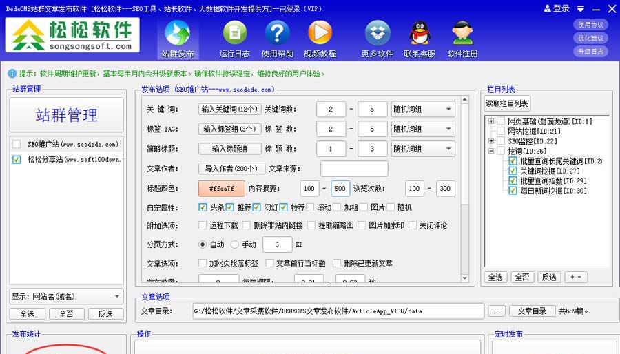620x354 pixels.
Task: Uncheck the 松松分享站 site checkbox
Action: [x=17, y=160]
